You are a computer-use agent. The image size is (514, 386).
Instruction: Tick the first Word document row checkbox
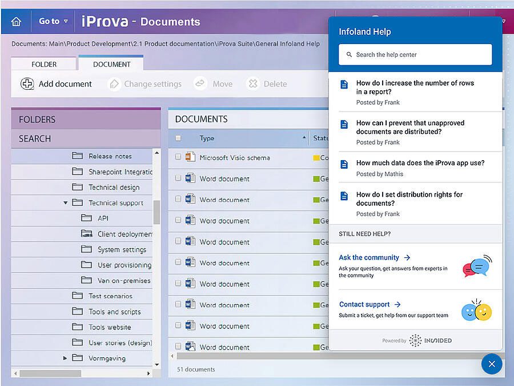pos(178,178)
